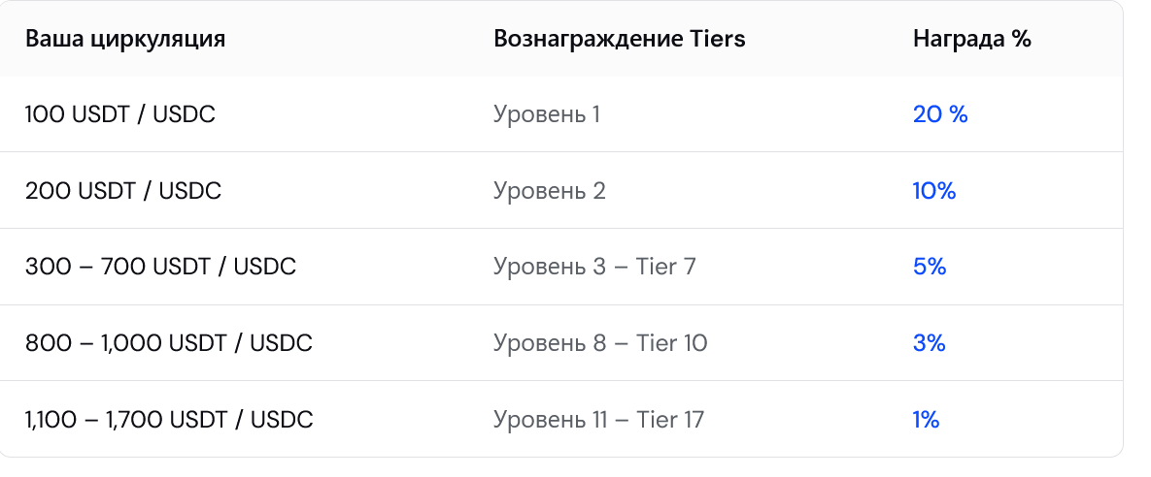Viewport: 1151px width, 477px height.
Task: Open the blue 1% reward value
Action: pos(927,420)
